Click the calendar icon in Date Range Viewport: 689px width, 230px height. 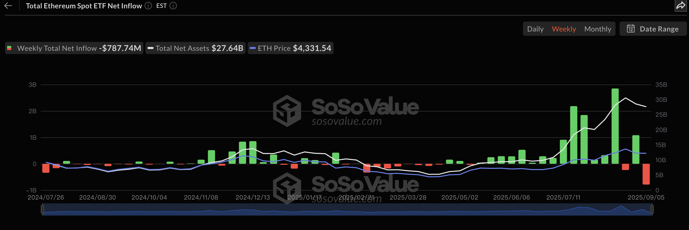click(631, 29)
